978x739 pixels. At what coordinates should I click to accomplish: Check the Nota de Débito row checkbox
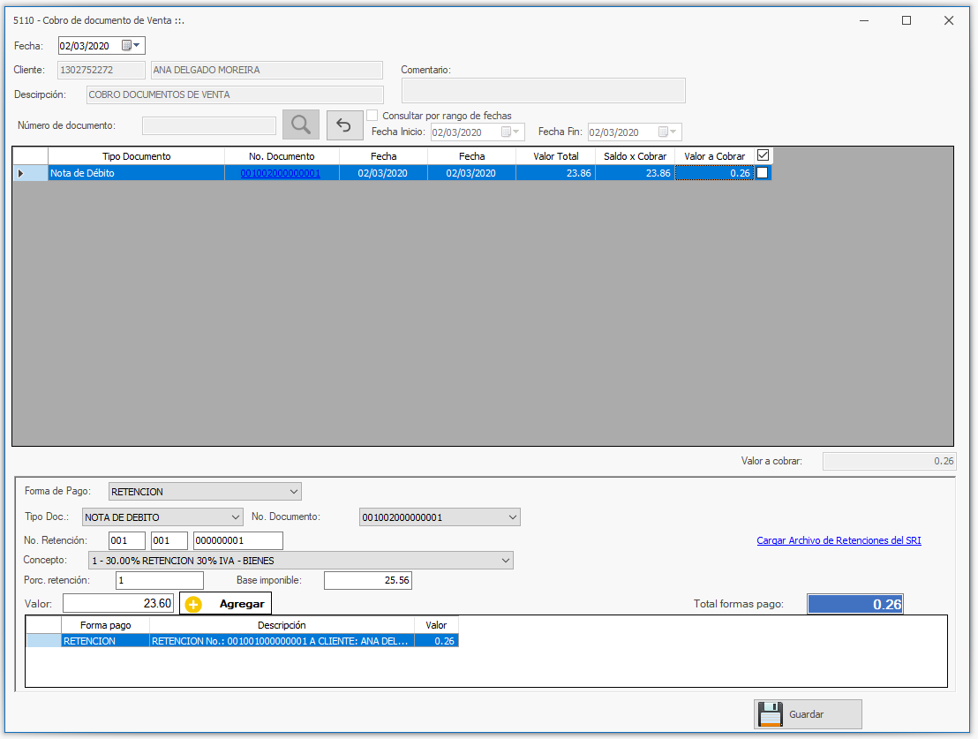point(763,173)
